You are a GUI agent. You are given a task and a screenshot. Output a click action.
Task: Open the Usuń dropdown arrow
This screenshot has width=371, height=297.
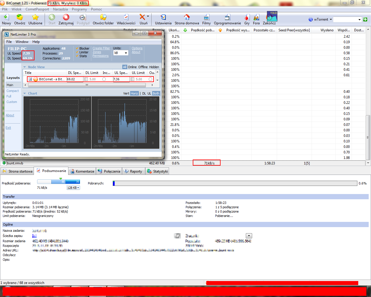[x=148, y=17]
